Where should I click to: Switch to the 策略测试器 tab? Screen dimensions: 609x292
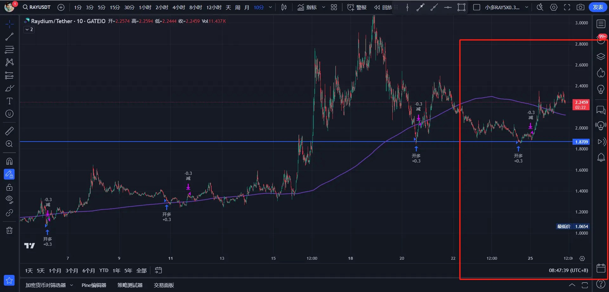[130, 285]
